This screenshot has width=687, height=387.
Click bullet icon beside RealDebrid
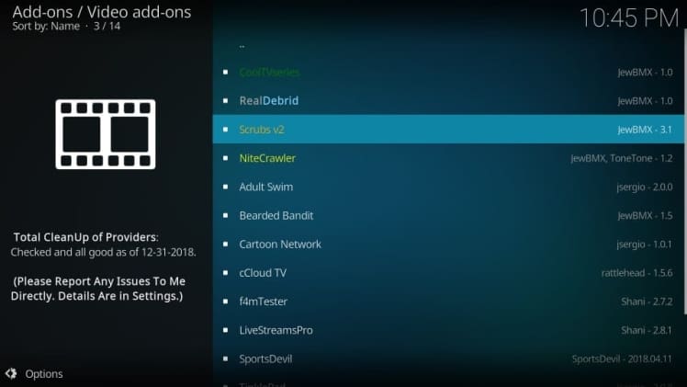226,100
